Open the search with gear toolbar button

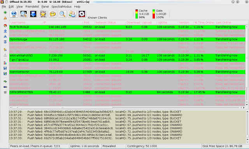click(x=23, y=14)
